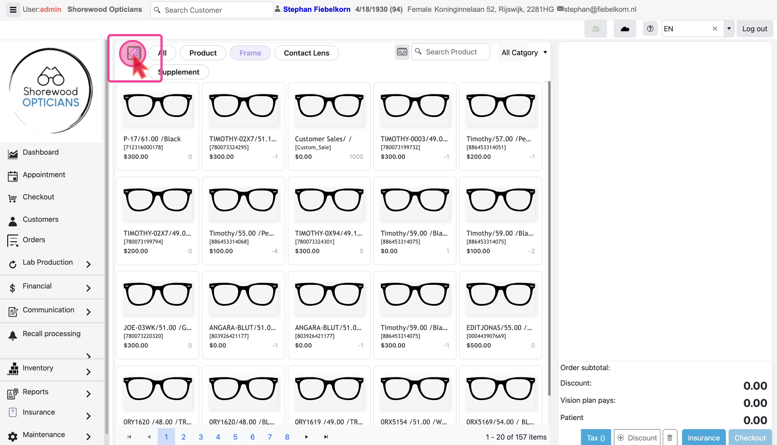Viewport: 777px width, 445px height.
Task: Clear the EN language selection
Action: 715,29
